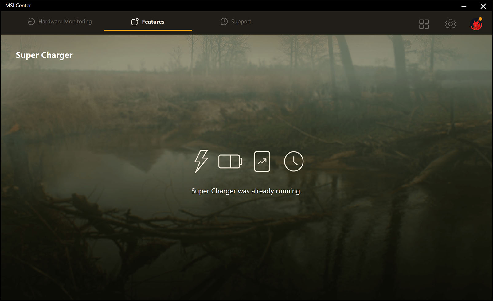Click the gauge icon beside Hardware Monitoring
The width and height of the screenshot is (493, 301).
point(31,21)
